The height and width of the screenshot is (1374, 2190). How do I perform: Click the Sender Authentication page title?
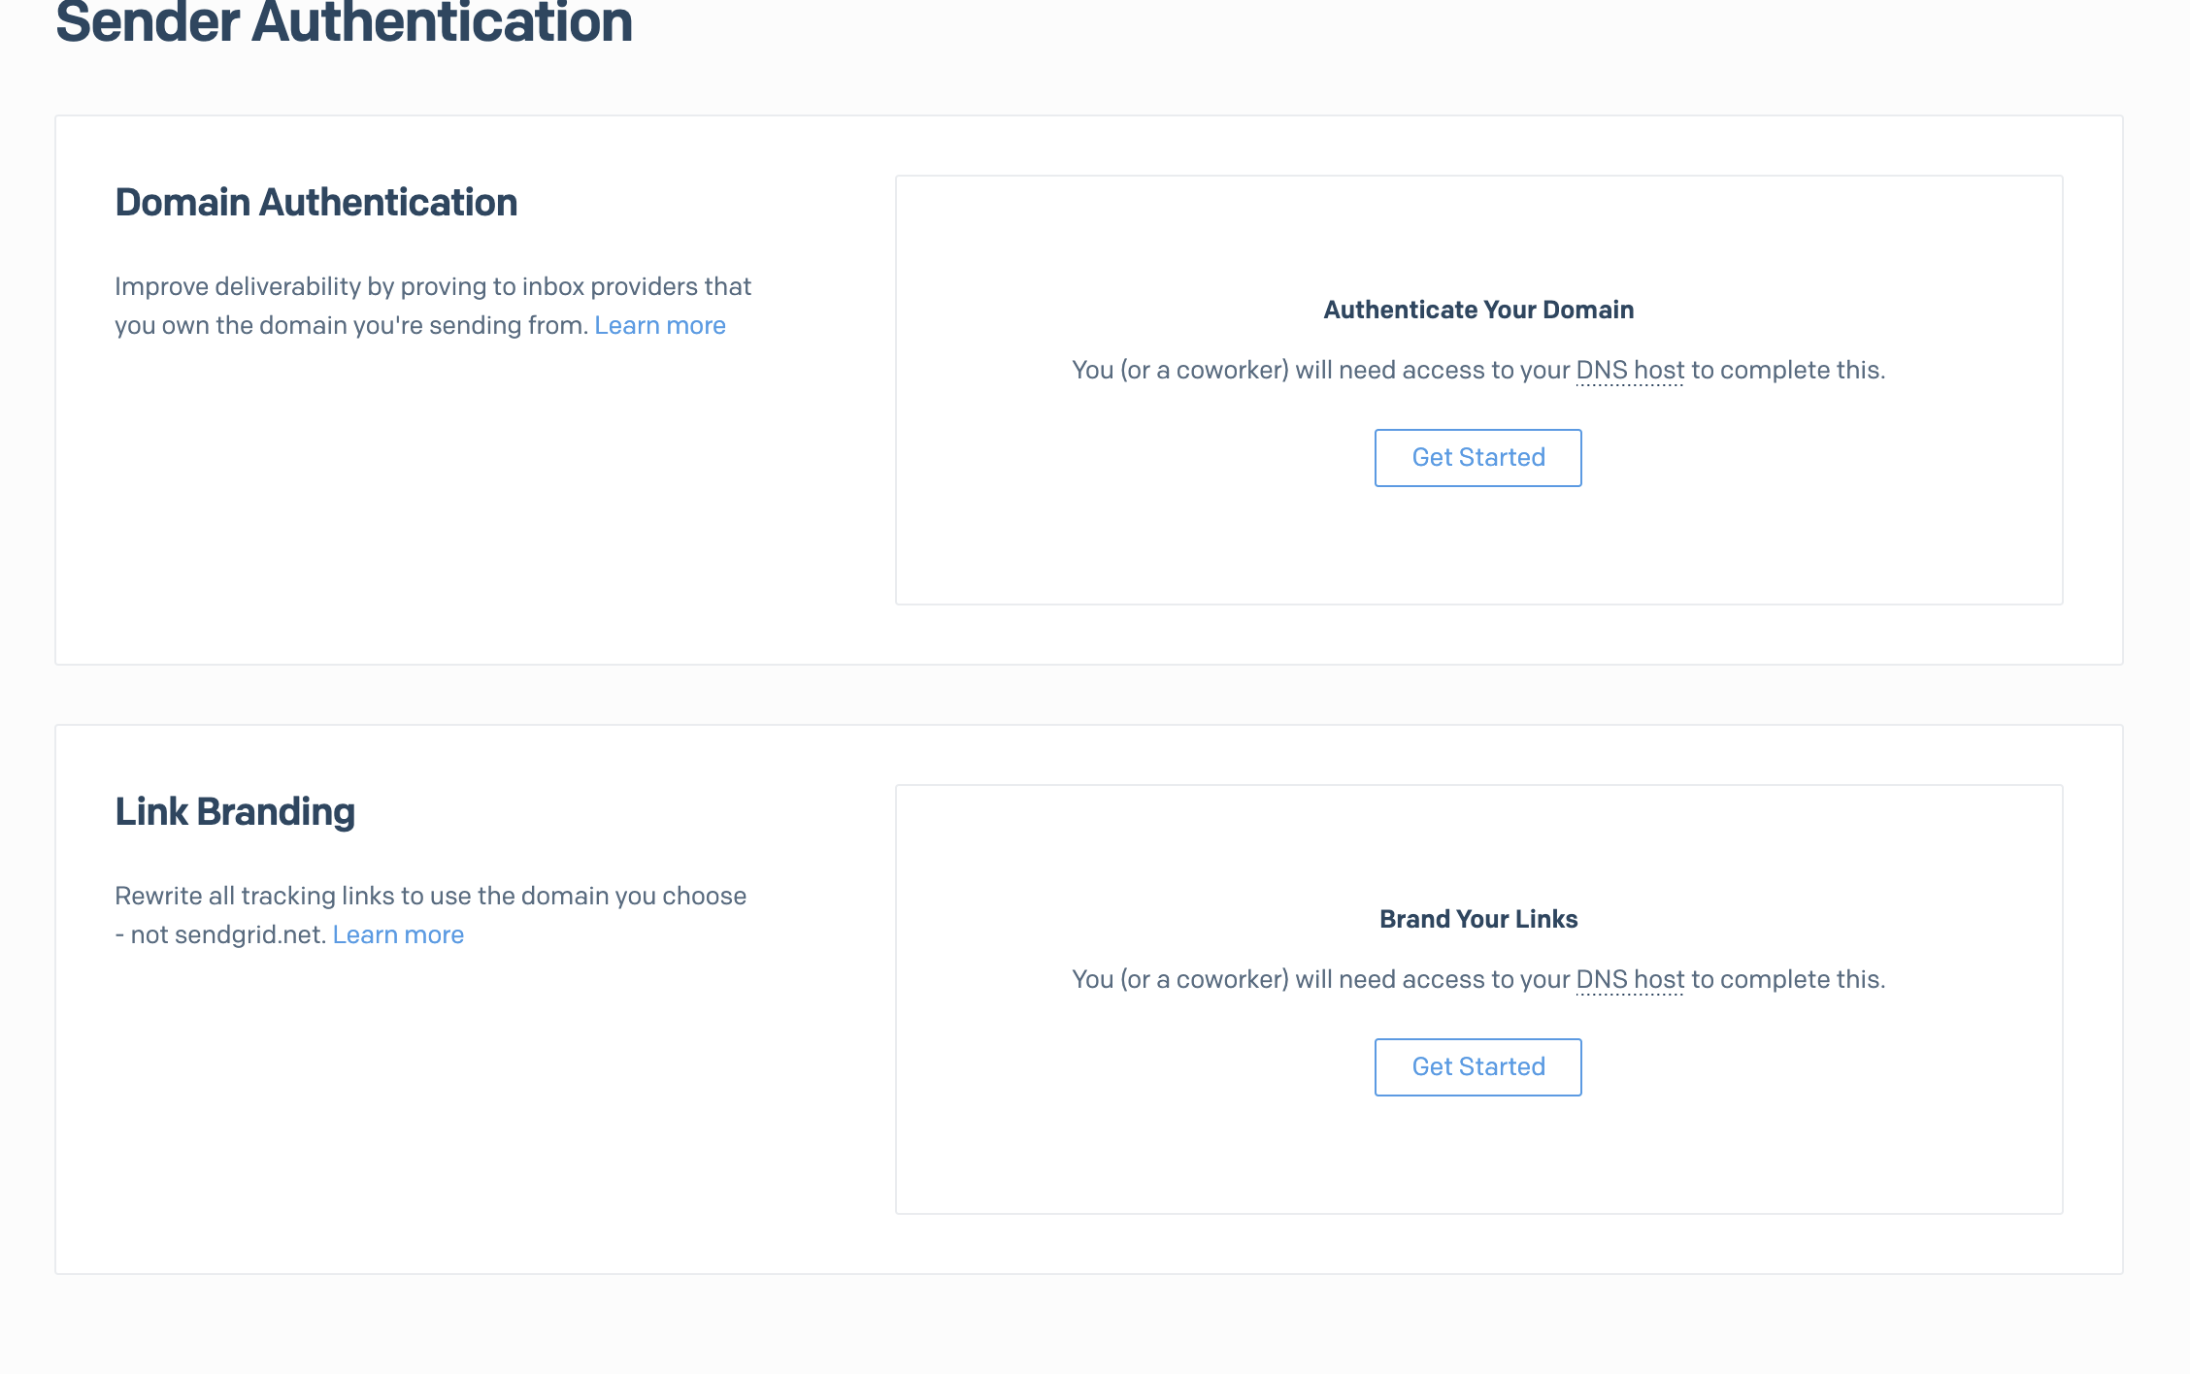(344, 21)
